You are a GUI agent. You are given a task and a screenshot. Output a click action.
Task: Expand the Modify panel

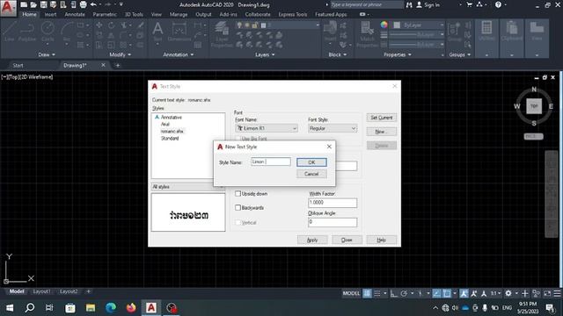pyautogui.click(x=120, y=54)
